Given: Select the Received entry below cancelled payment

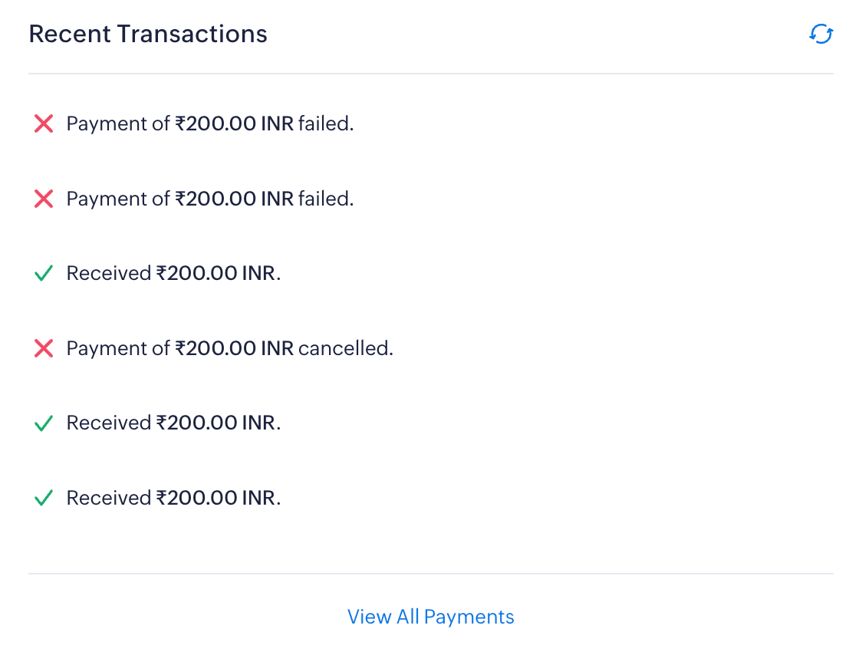Looking at the screenshot, I should pos(173,423).
